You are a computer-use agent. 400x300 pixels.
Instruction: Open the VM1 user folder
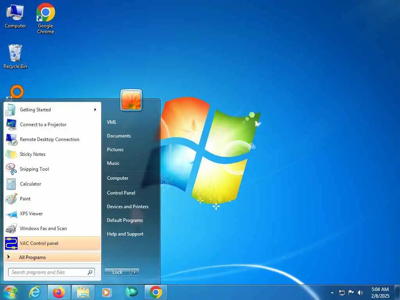(x=111, y=122)
